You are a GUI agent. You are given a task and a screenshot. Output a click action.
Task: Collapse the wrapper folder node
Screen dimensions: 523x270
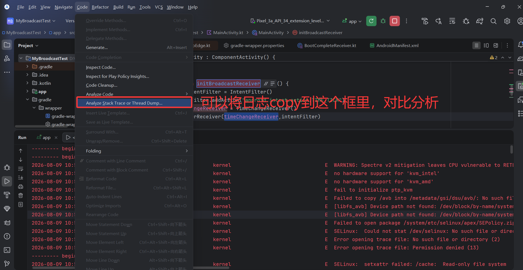34,108
